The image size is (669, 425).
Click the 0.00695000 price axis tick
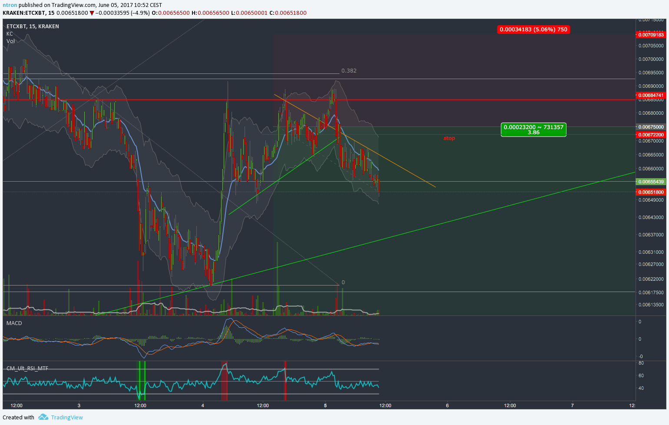pos(651,73)
